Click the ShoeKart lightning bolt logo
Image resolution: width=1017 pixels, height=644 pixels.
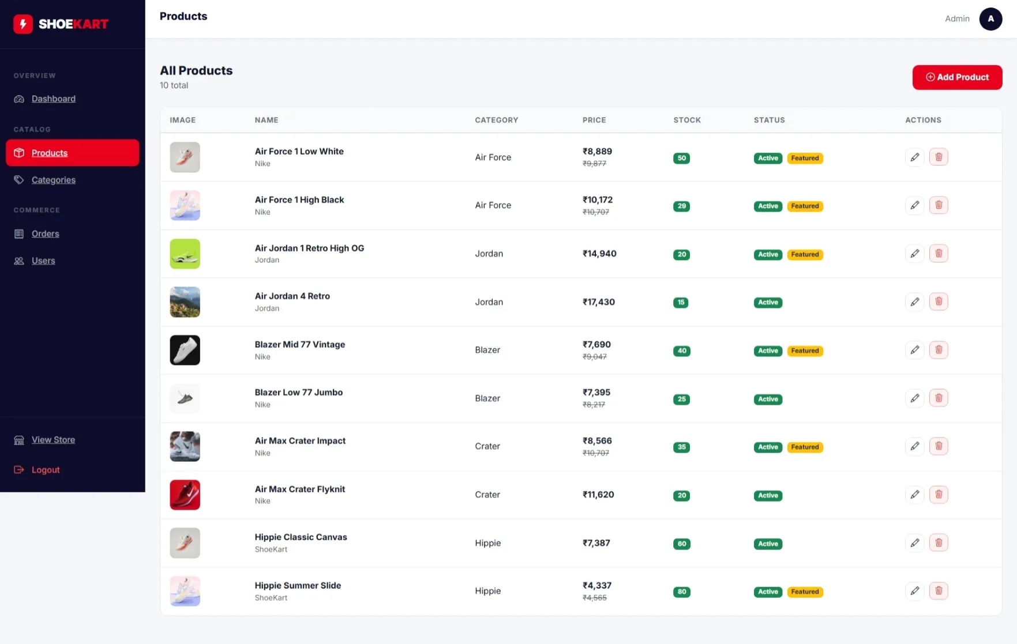(x=23, y=24)
